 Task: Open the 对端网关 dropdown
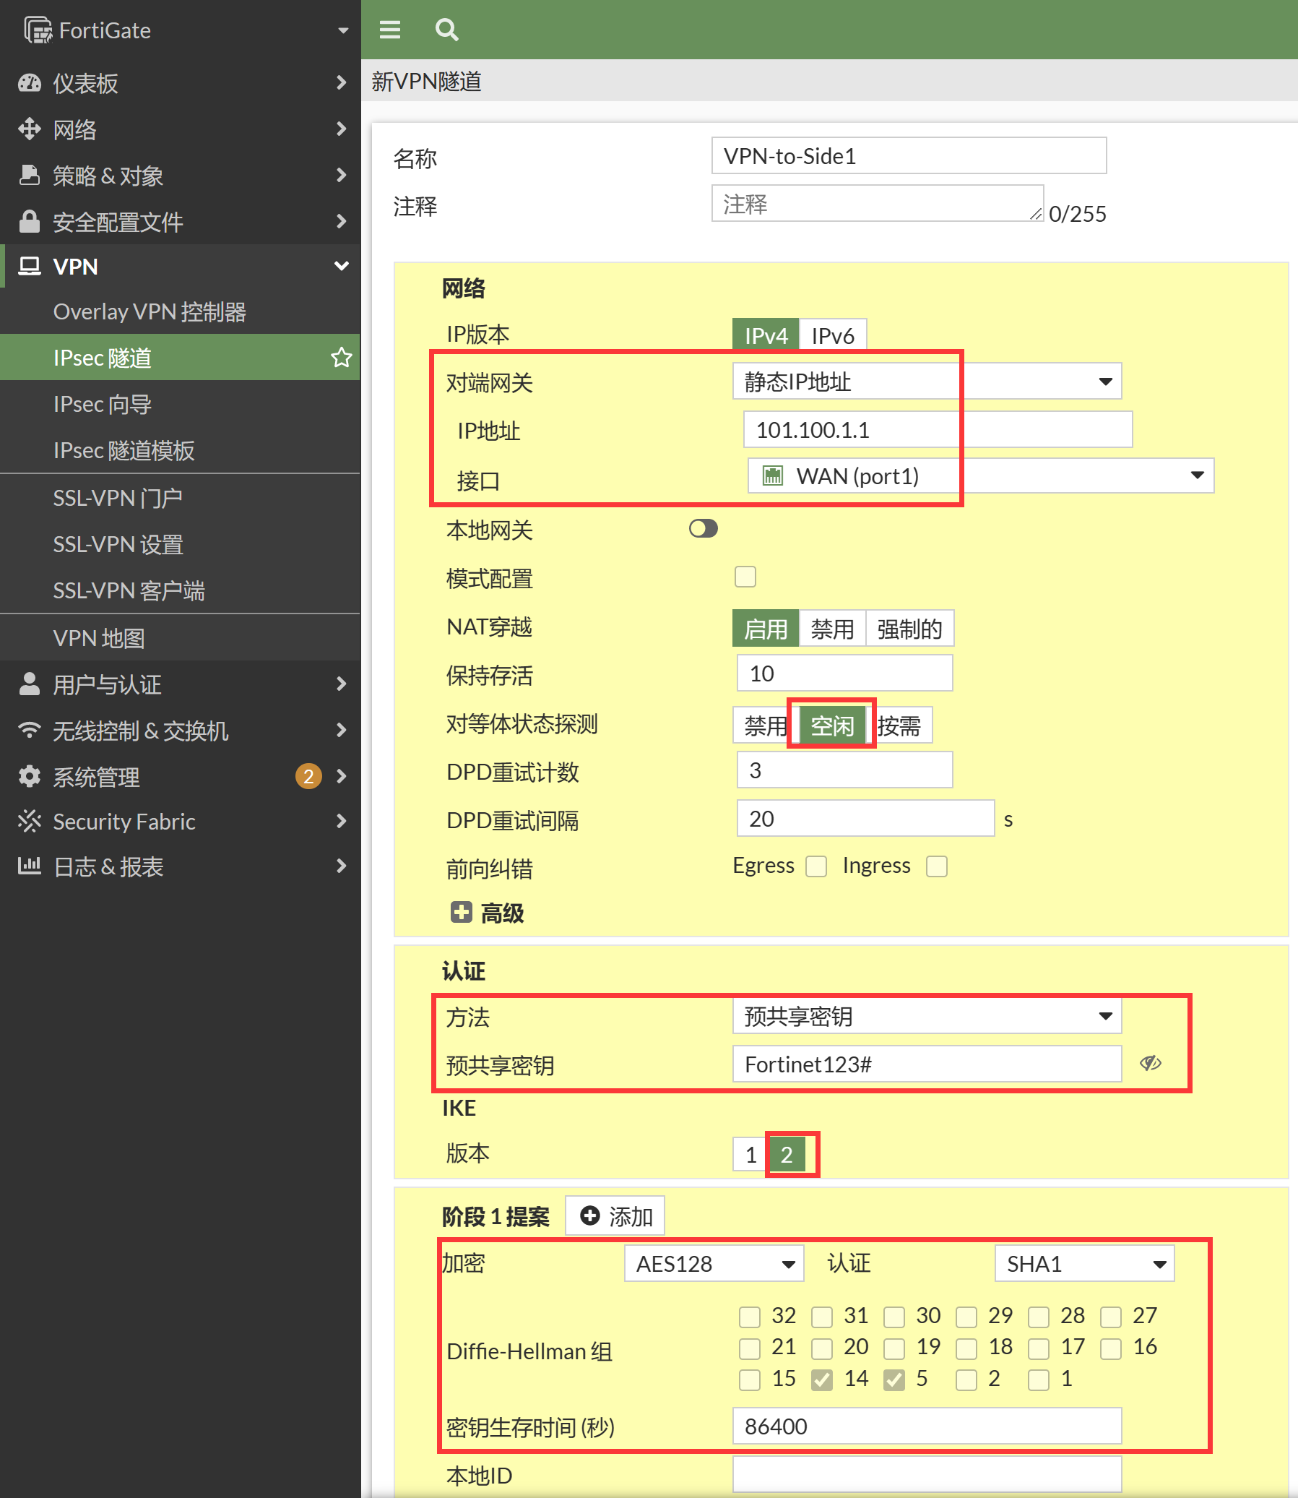(x=927, y=382)
